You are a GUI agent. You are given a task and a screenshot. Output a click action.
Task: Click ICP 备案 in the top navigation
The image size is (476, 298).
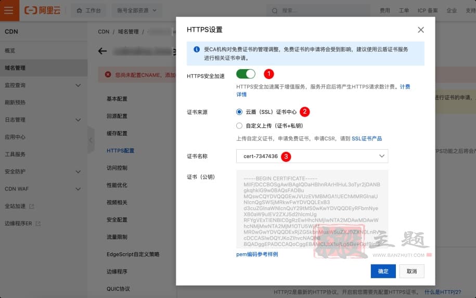tap(428, 10)
